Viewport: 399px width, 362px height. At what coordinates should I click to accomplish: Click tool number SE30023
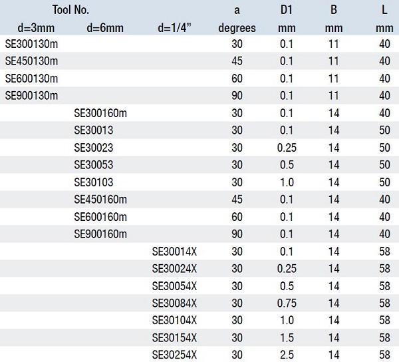[93, 147]
